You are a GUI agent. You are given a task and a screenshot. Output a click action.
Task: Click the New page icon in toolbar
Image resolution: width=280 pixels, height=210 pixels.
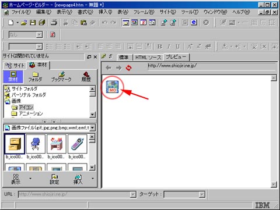pos(11,23)
